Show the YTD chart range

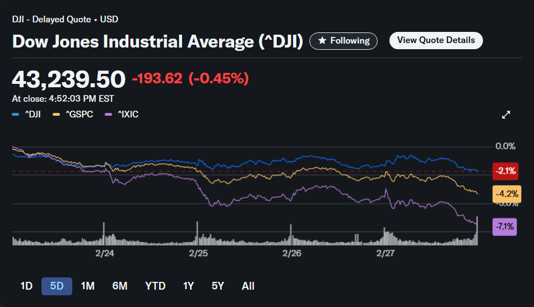click(155, 286)
